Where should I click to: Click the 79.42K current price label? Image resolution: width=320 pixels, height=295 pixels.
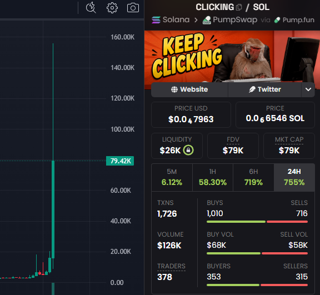point(120,161)
